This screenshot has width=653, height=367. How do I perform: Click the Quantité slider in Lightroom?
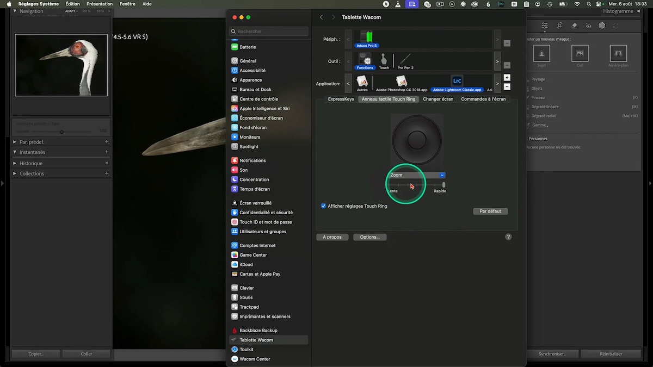[x=61, y=132]
